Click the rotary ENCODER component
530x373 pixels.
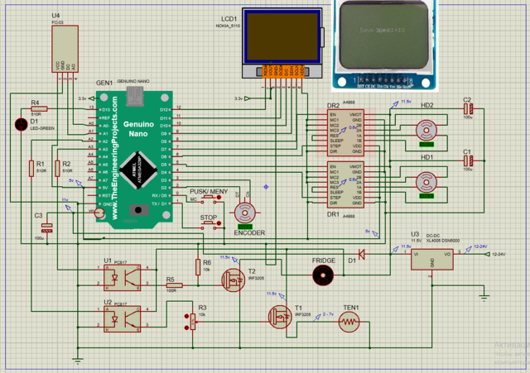tap(245, 213)
